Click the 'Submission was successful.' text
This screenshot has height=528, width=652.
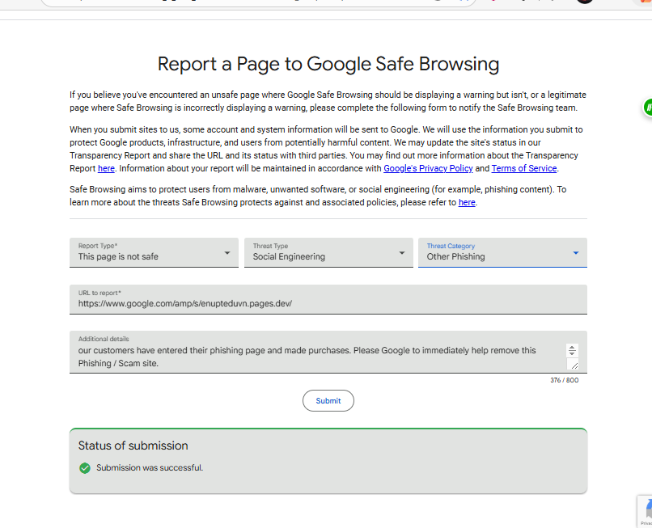click(x=150, y=467)
